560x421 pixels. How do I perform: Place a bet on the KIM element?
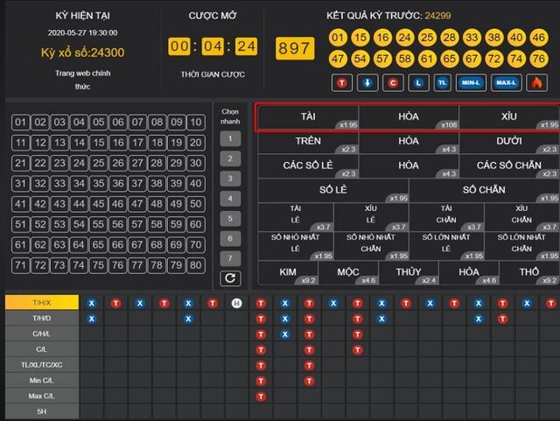point(287,273)
